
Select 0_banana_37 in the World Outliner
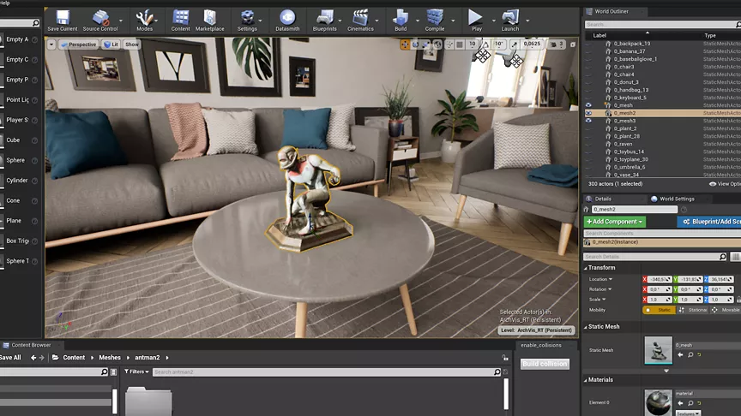click(630, 51)
